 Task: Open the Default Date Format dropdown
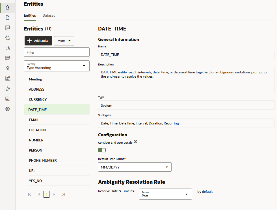[x=135, y=167]
